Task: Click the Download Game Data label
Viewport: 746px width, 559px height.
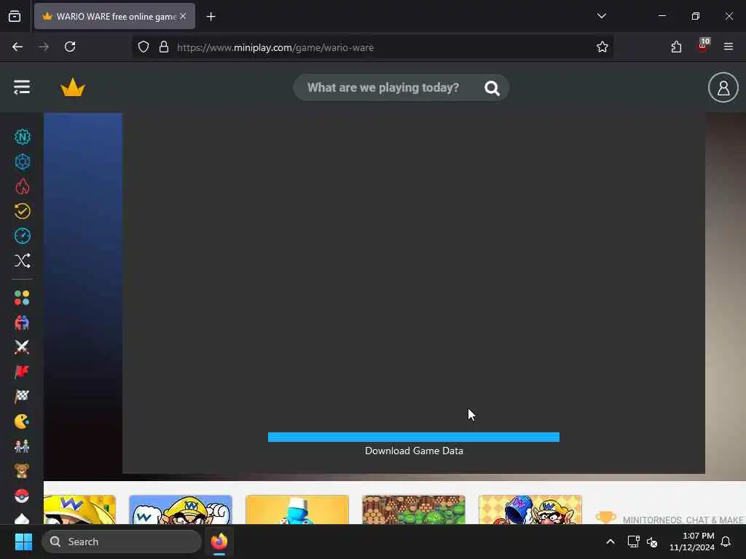Action: click(414, 451)
